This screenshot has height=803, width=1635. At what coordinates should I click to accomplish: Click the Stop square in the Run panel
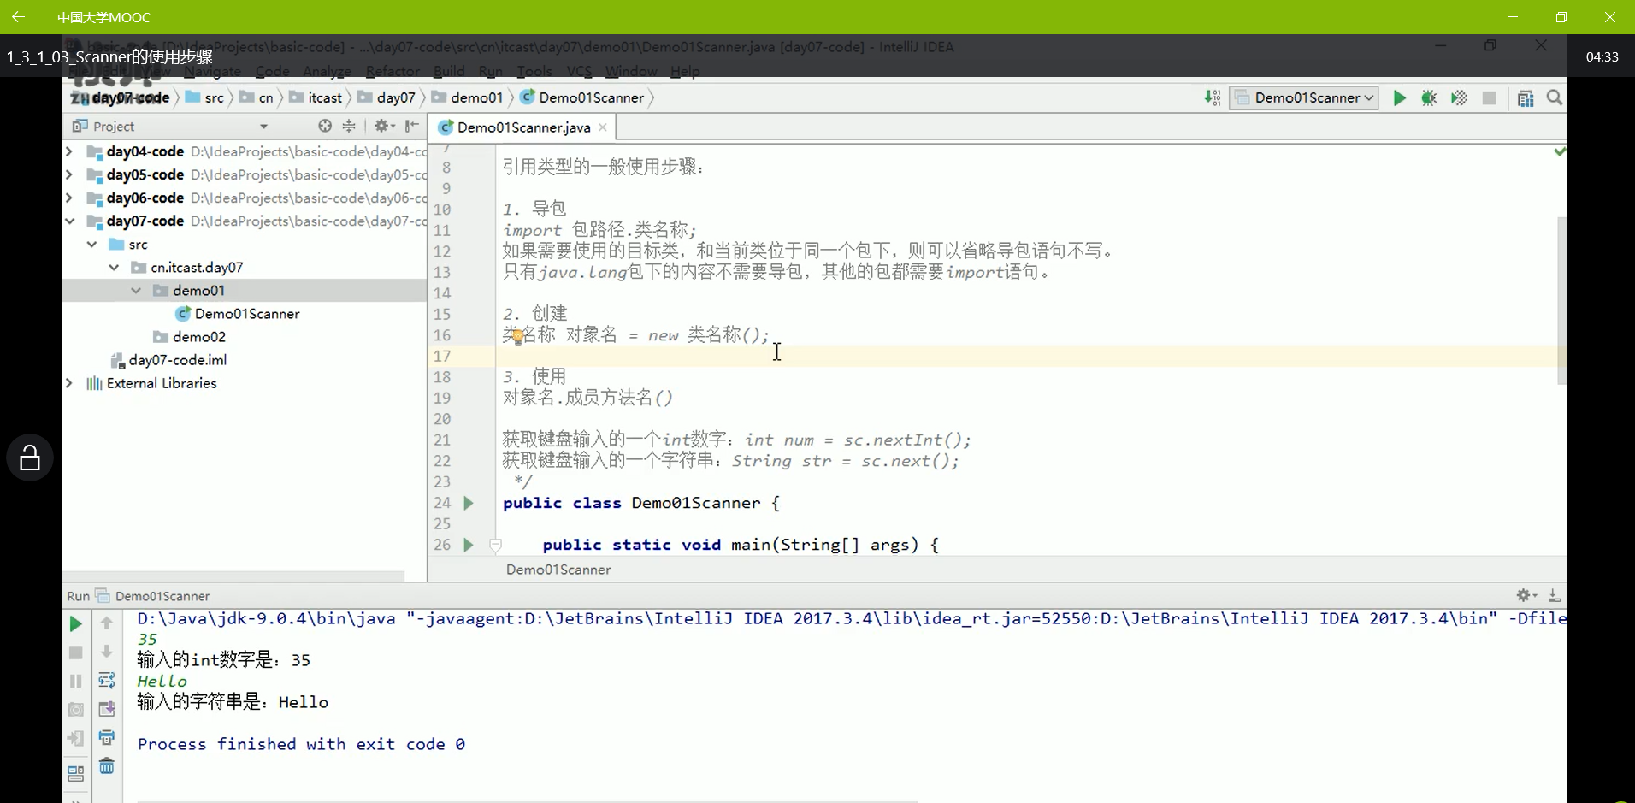[x=75, y=652]
